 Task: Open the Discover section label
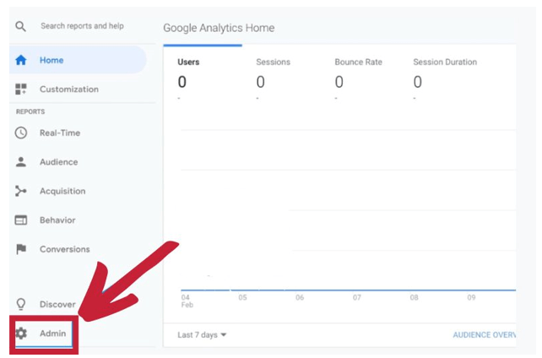[x=57, y=305]
